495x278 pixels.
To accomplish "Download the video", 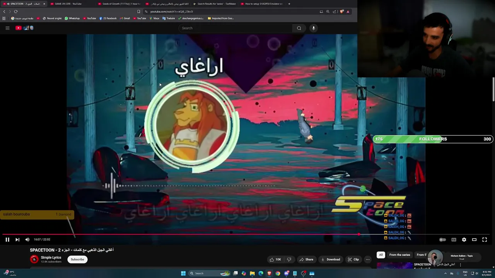I will click(x=331, y=259).
